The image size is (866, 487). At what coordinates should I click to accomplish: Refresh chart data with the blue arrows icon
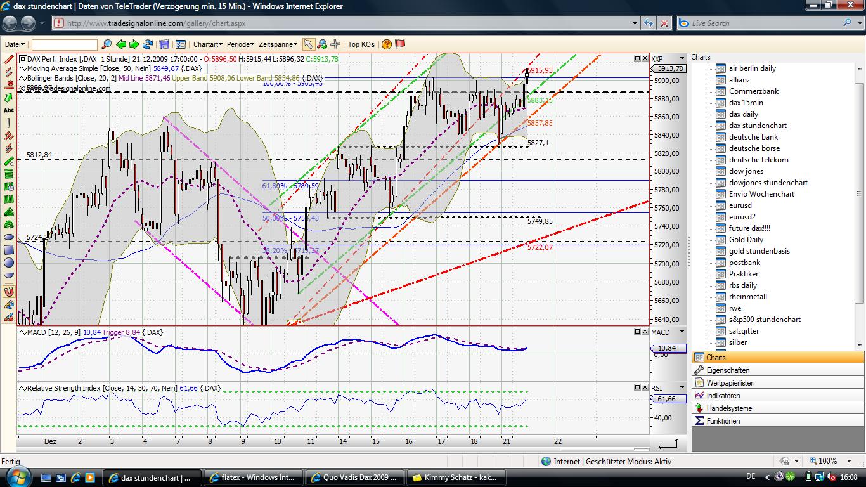[x=148, y=44]
